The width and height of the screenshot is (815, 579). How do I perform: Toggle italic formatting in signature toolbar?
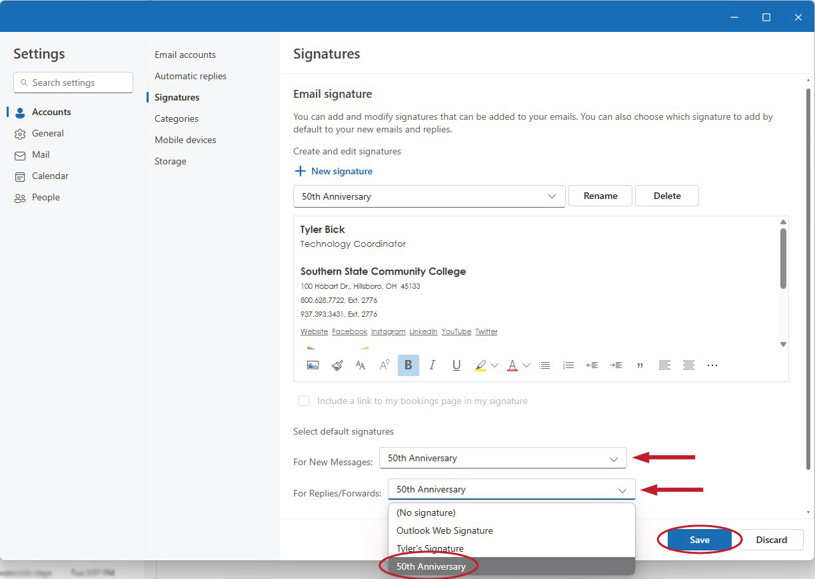(432, 365)
